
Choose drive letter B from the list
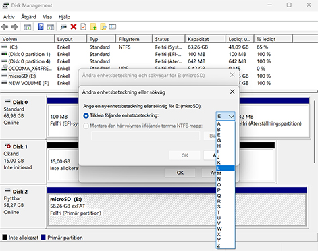point(226,130)
